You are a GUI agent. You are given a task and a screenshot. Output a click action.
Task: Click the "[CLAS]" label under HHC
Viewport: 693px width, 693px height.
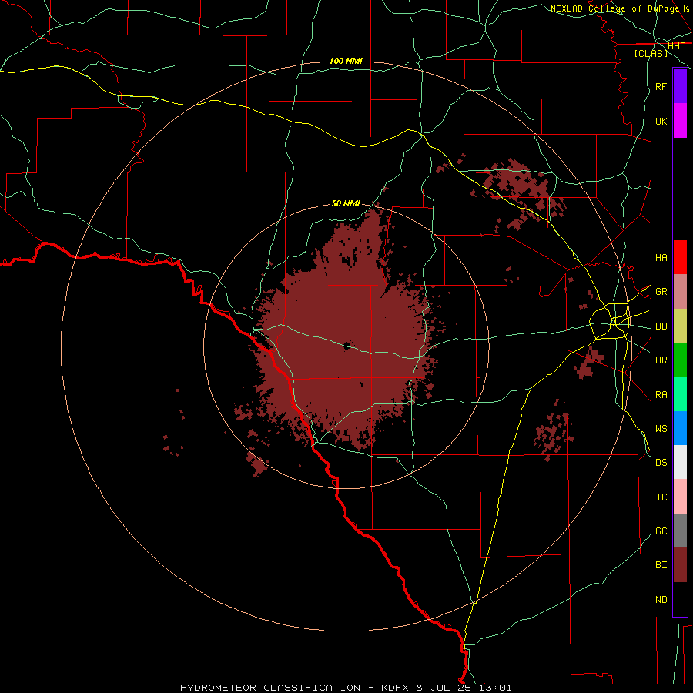pos(651,53)
